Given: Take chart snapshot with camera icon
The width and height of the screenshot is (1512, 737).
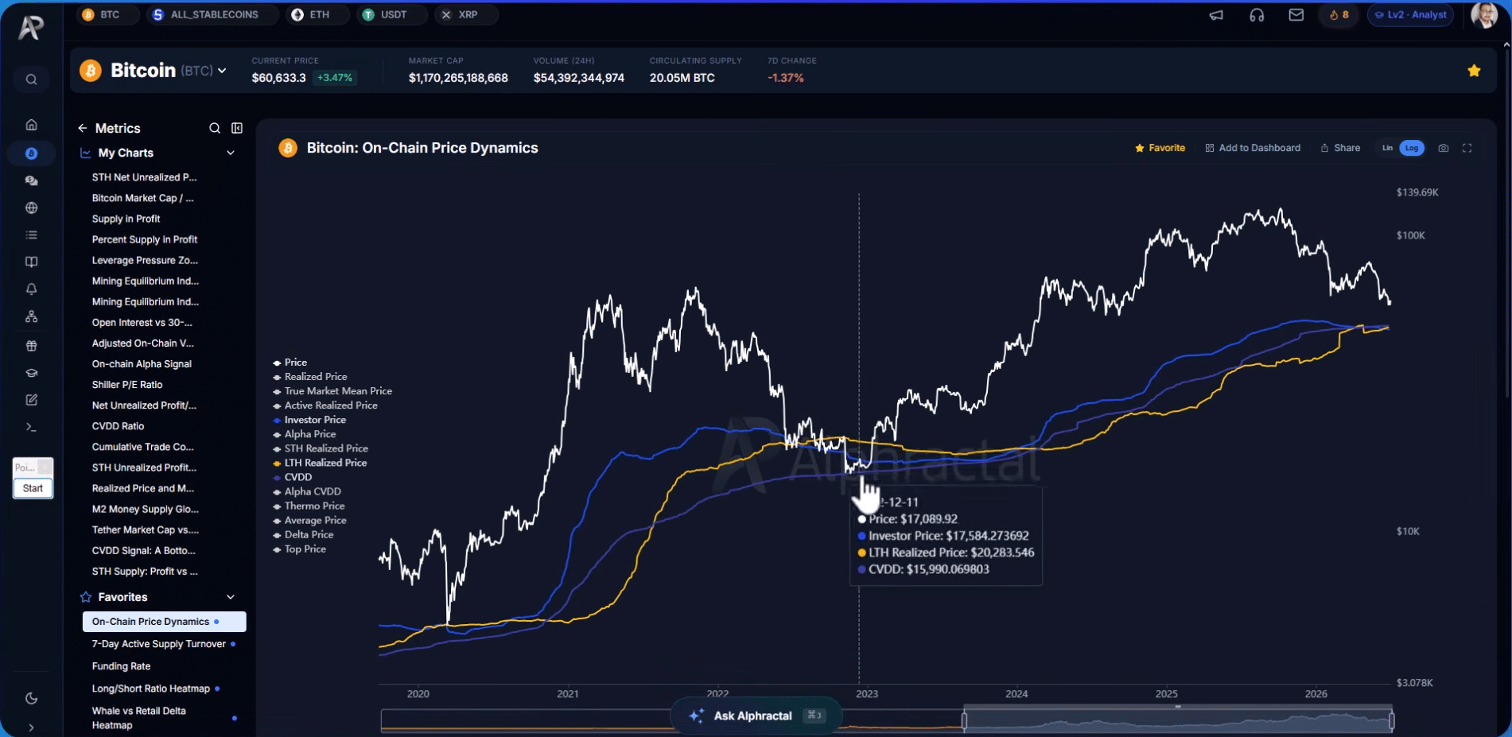Looking at the screenshot, I should [x=1444, y=148].
